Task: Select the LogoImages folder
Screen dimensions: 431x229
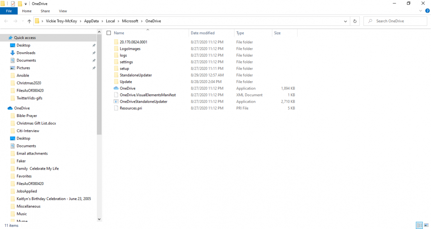Action: click(130, 49)
